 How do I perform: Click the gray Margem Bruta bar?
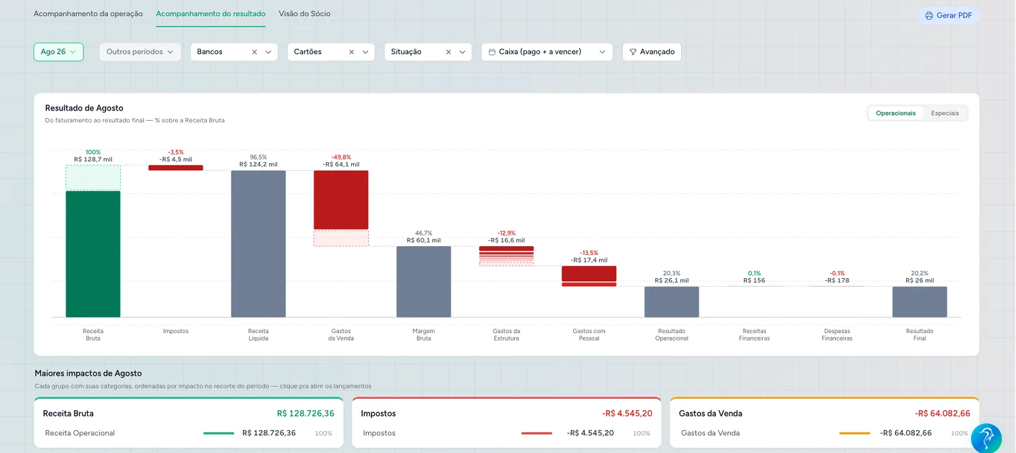coord(424,281)
